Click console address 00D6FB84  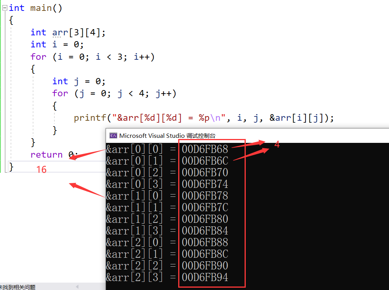click(x=205, y=231)
